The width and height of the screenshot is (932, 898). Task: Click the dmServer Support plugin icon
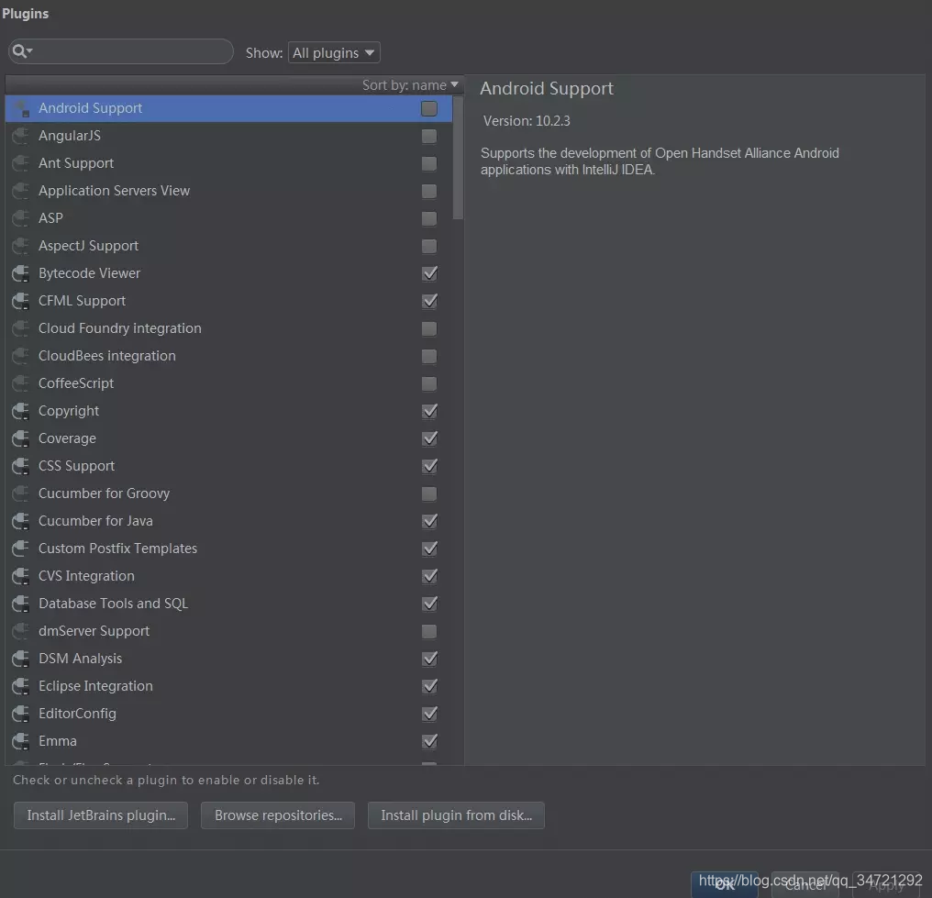click(x=21, y=630)
